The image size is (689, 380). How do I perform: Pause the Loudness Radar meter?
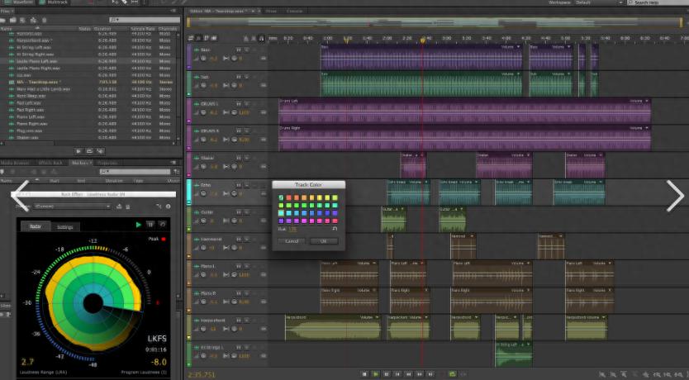(150, 225)
